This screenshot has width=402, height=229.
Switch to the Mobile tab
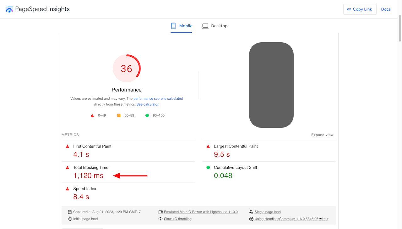tap(182, 26)
